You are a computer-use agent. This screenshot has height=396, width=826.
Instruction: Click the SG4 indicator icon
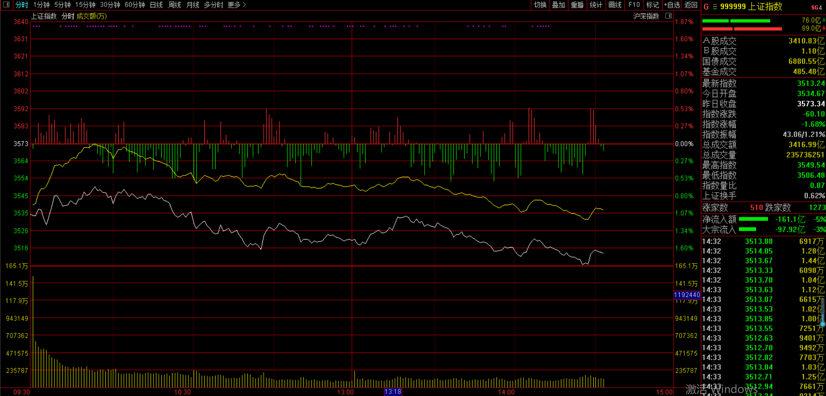(x=816, y=7)
